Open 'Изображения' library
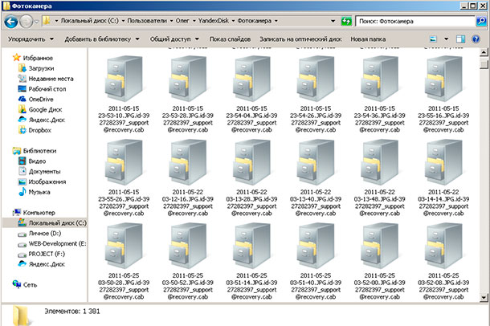 (x=42, y=181)
